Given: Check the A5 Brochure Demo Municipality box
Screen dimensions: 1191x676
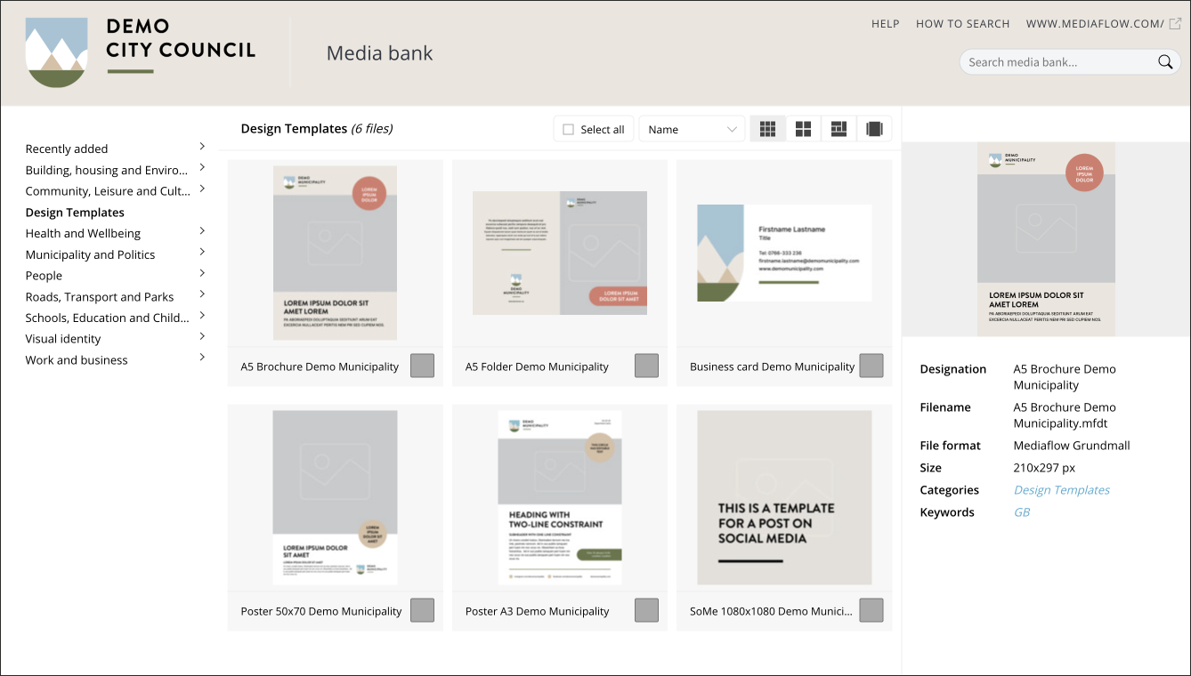Looking at the screenshot, I should (x=422, y=366).
